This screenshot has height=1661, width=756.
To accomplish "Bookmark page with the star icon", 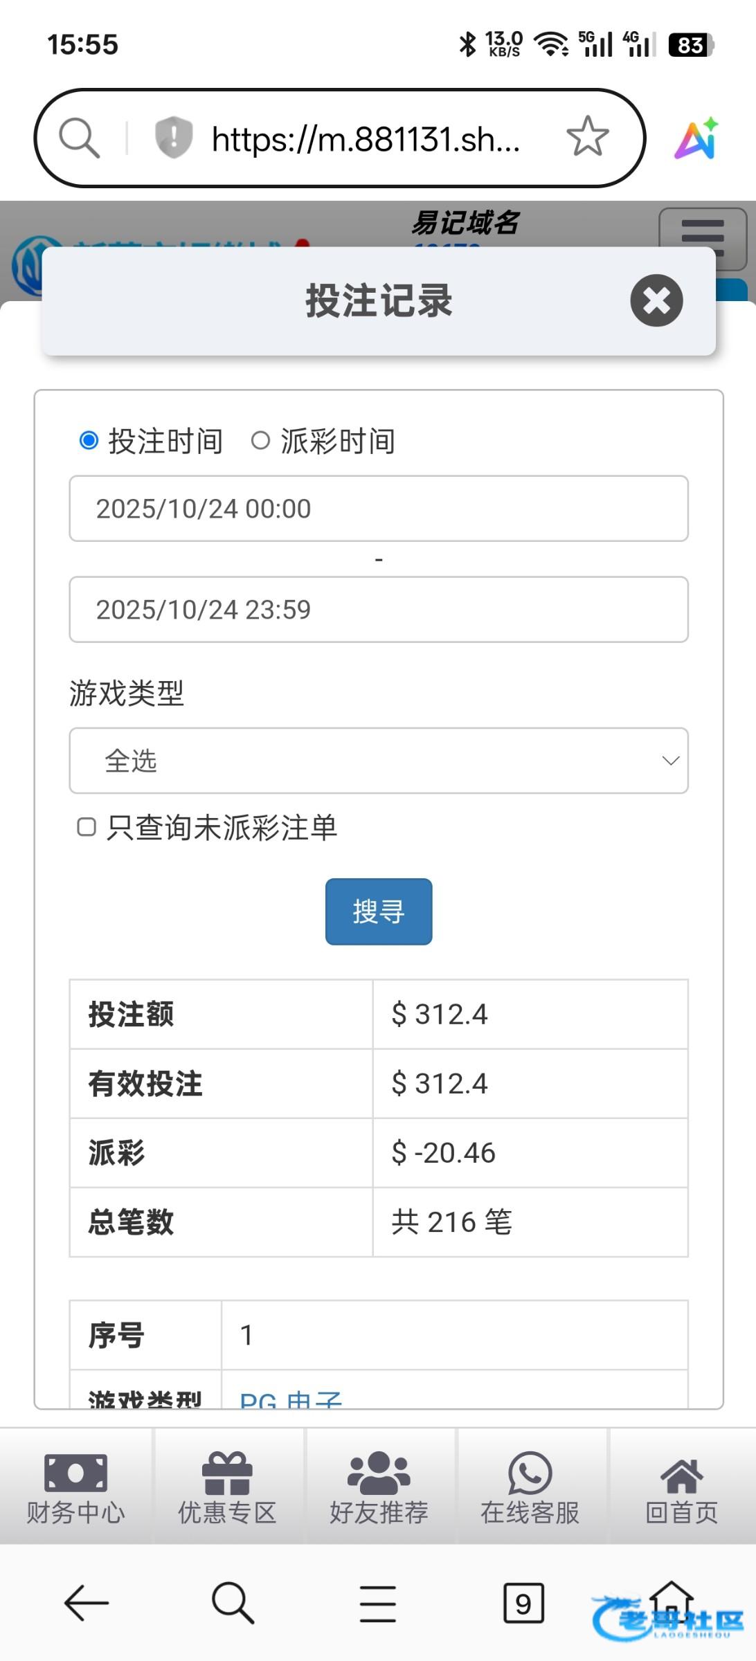I will click(587, 137).
